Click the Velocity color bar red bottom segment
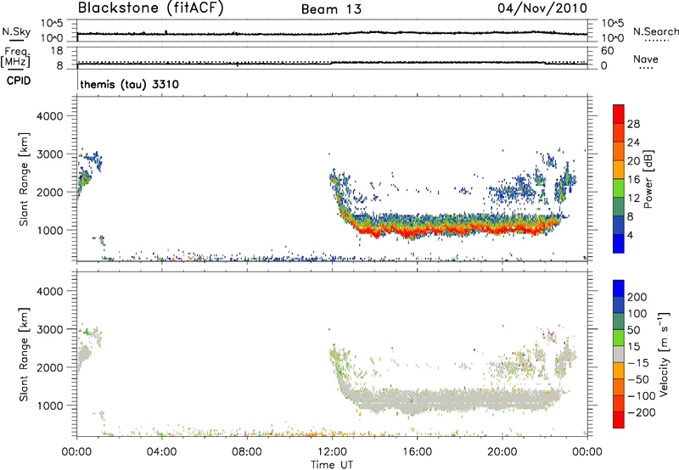The width and height of the screenshot is (679, 470). 619,420
